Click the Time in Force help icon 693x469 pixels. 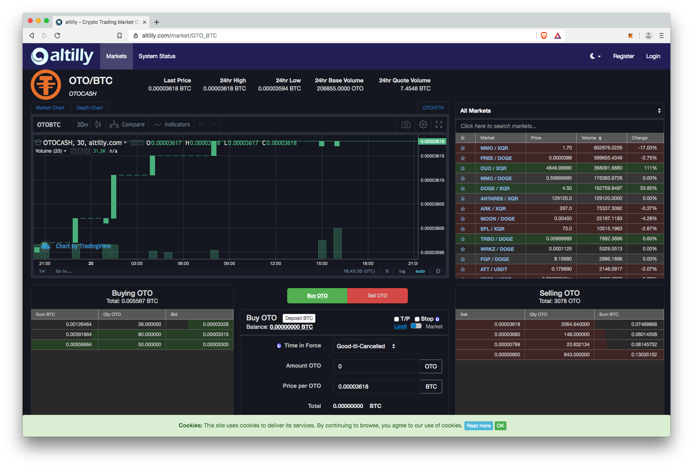point(279,346)
